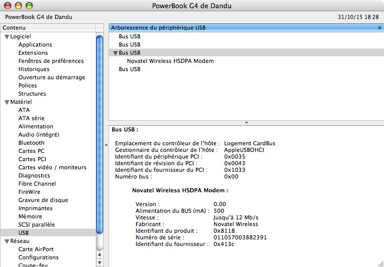Click the green zoom window button
The image size is (384, 267).
point(29,6)
